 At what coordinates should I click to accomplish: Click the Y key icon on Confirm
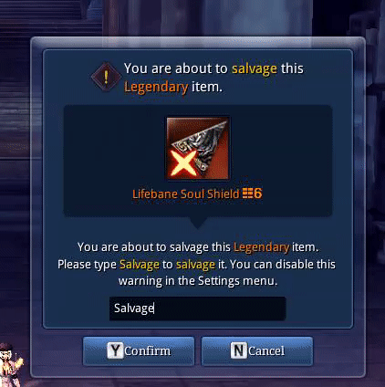click(115, 350)
